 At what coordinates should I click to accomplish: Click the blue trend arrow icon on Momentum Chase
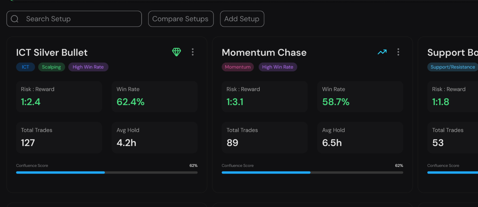pyautogui.click(x=382, y=52)
